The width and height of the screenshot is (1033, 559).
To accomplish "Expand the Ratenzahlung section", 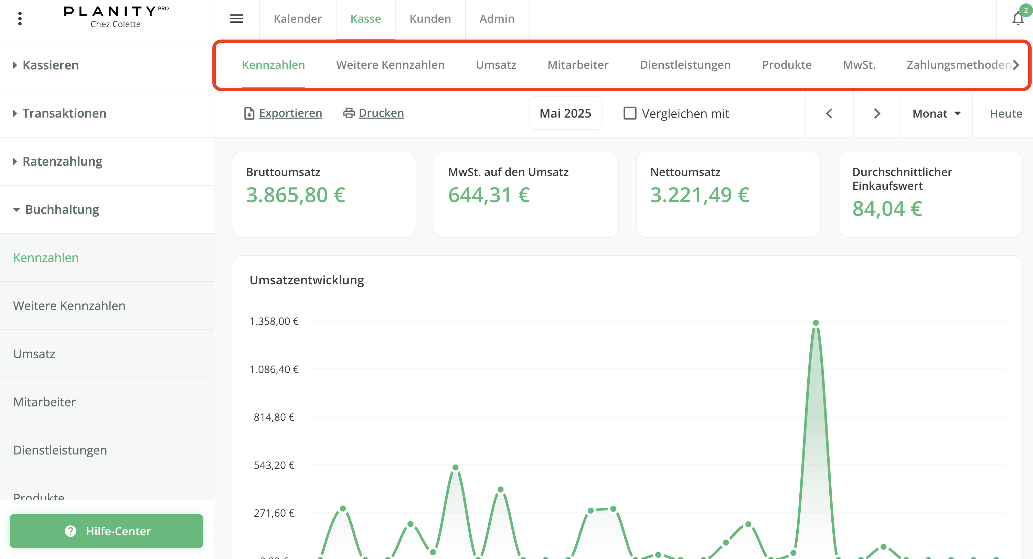I will click(107, 161).
